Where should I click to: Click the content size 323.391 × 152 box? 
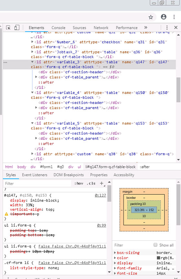click(x=144, y=210)
